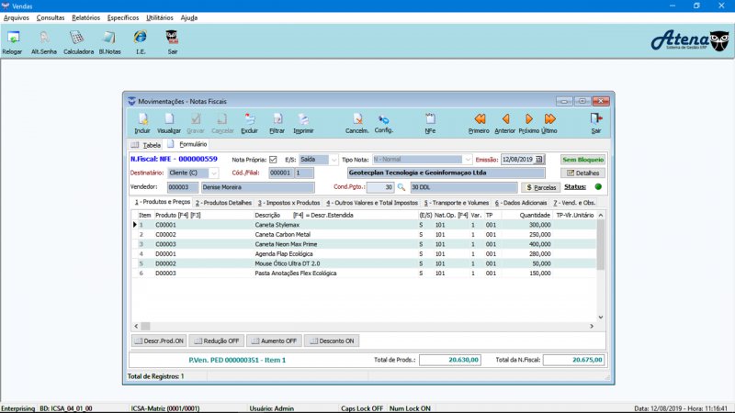Toggle the Desconto ON button

click(331, 340)
